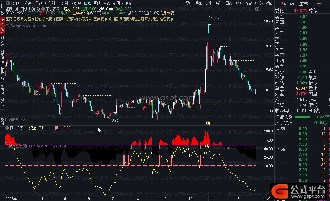Click the 标记 mark button
Image resolution: width=330 pixels, height=201 pixels.
click(x=249, y=3)
